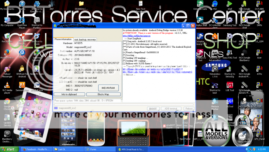Open the VLC media player desktop icon

coord(7,85)
